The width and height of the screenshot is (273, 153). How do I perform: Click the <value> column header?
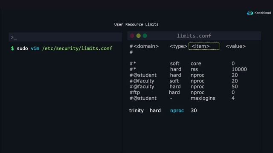click(235, 46)
